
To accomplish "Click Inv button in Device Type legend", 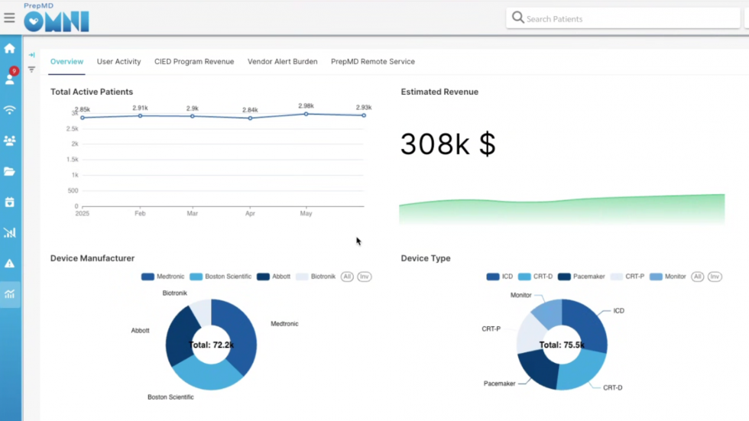I will [715, 277].
